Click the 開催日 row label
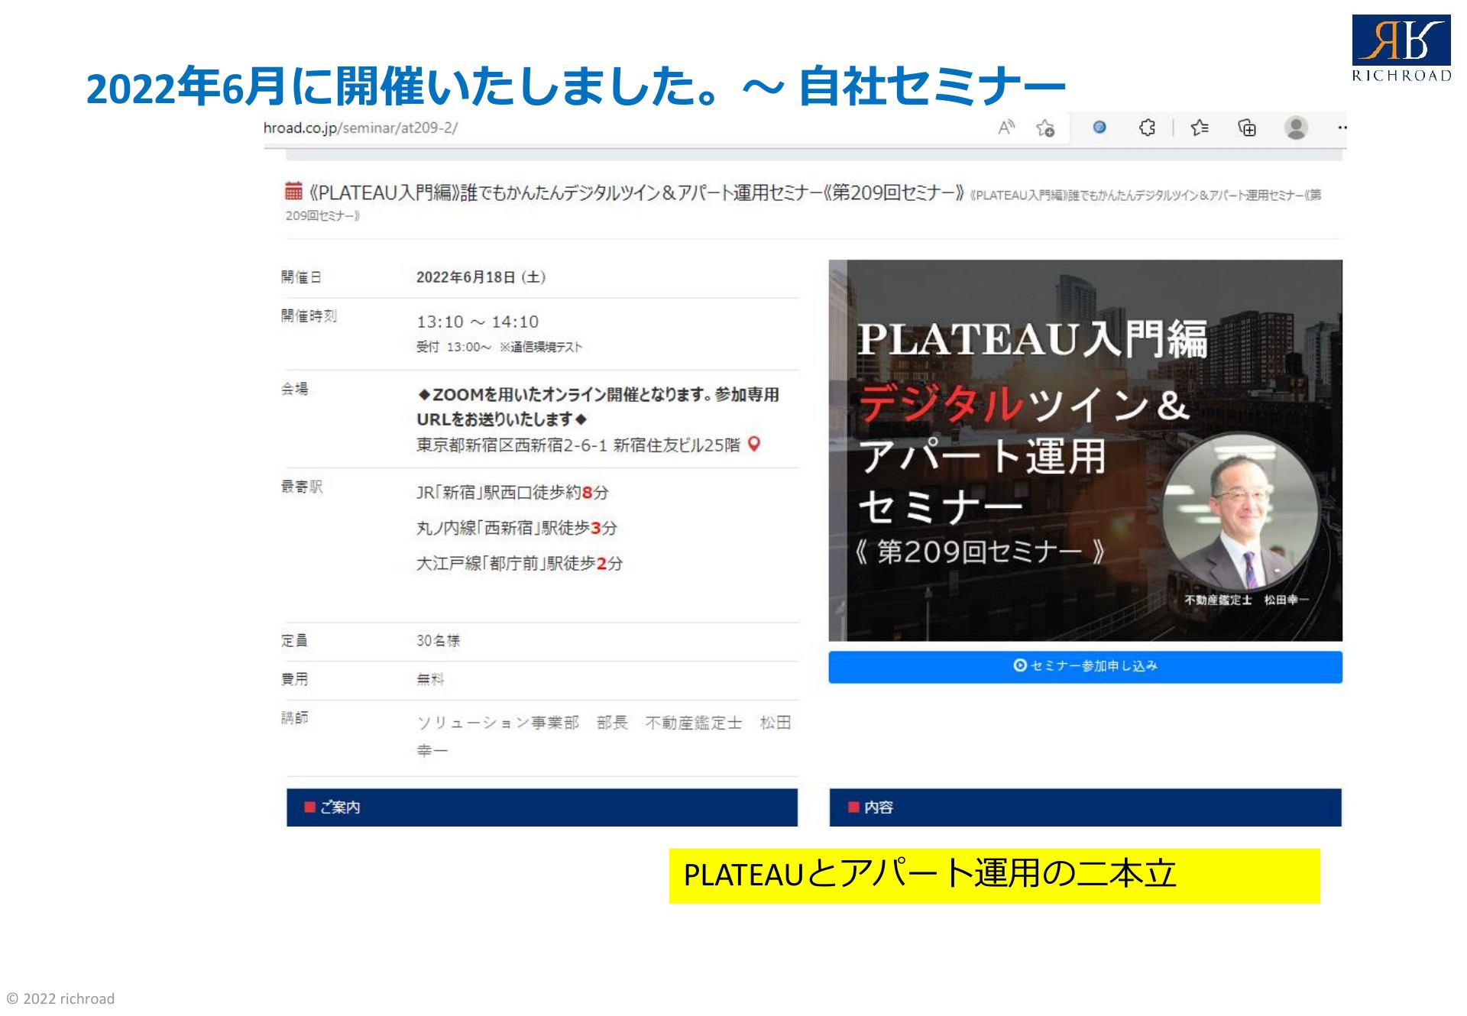The width and height of the screenshot is (1467, 1016). [301, 277]
